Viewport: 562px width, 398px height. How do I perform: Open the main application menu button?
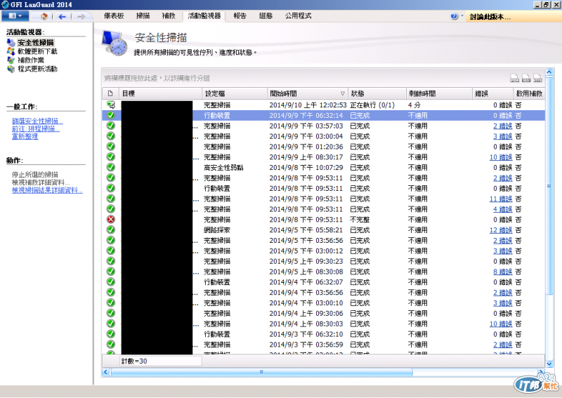[14, 15]
